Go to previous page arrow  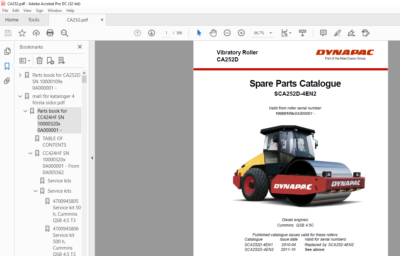[137, 33]
